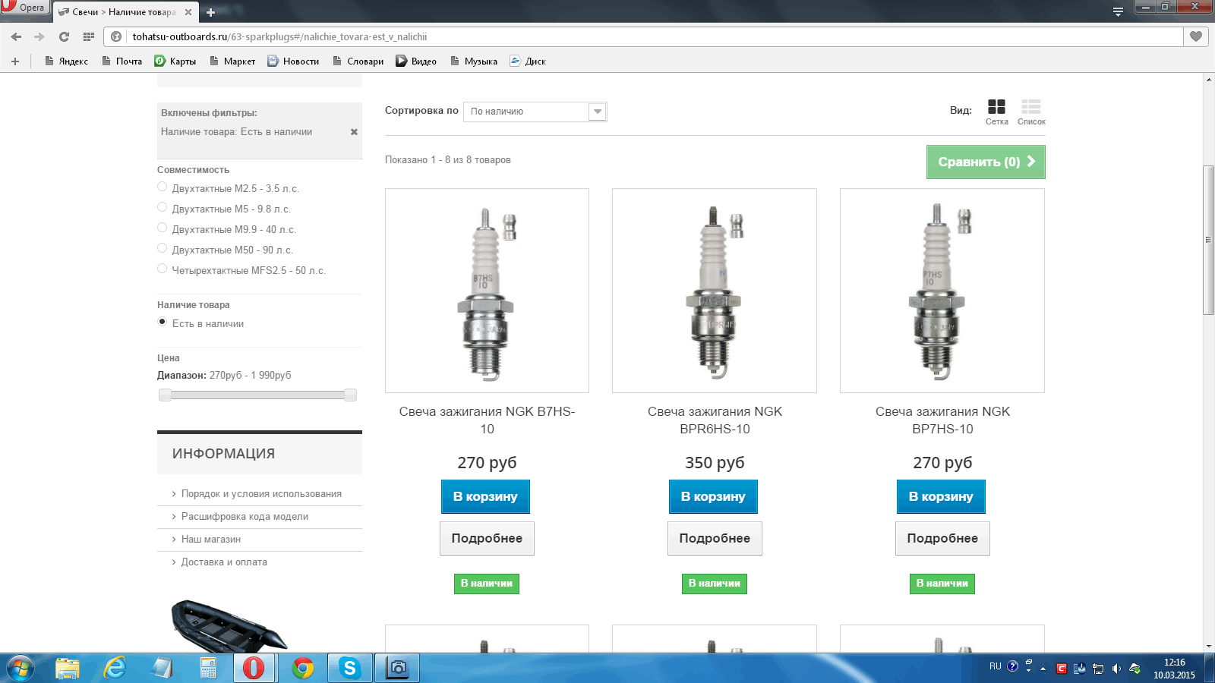
Task: Add page to bookmarks with heart icon
Action: 1196,36
